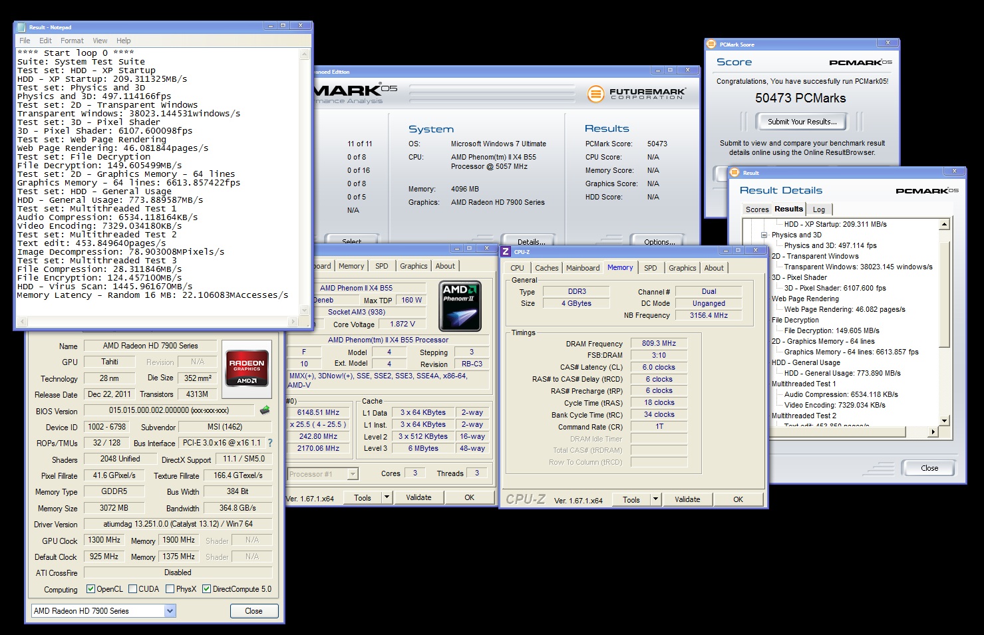The height and width of the screenshot is (635, 984).
Task: Click the Result Details vertical scrollbar down arrow
Action: (x=944, y=420)
